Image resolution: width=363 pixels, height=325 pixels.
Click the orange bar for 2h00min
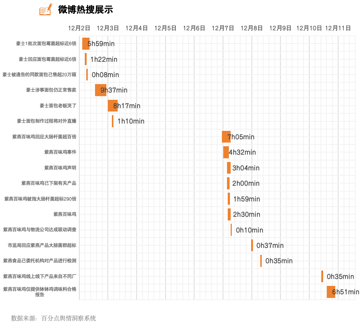click(228, 183)
